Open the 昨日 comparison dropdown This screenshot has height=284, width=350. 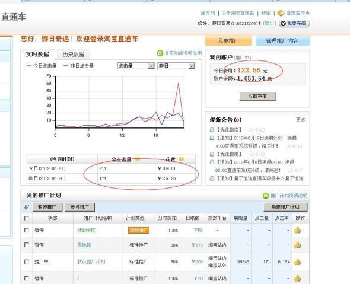pyautogui.click(x=176, y=66)
